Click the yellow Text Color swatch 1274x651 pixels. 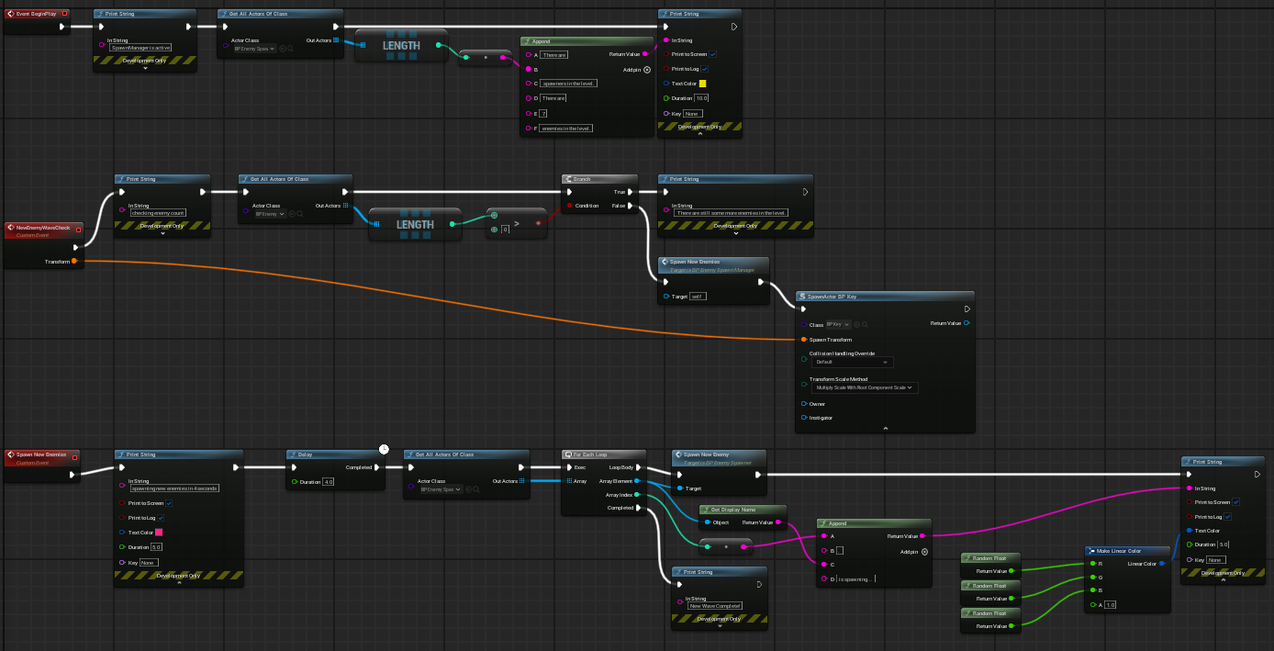click(x=703, y=84)
